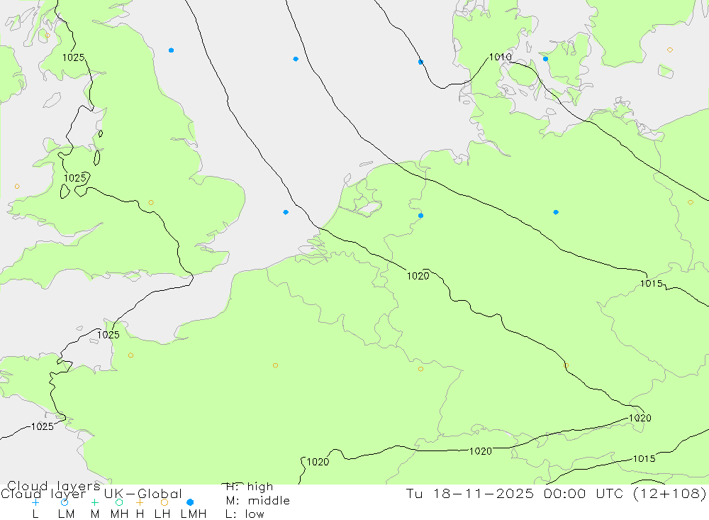Click the orange circle near Paris
Viewport: 709px width, 520px height.
[275, 365]
